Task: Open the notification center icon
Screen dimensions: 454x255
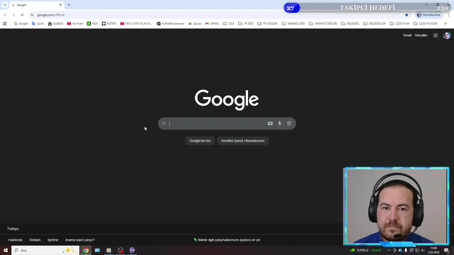Action: point(447,250)
